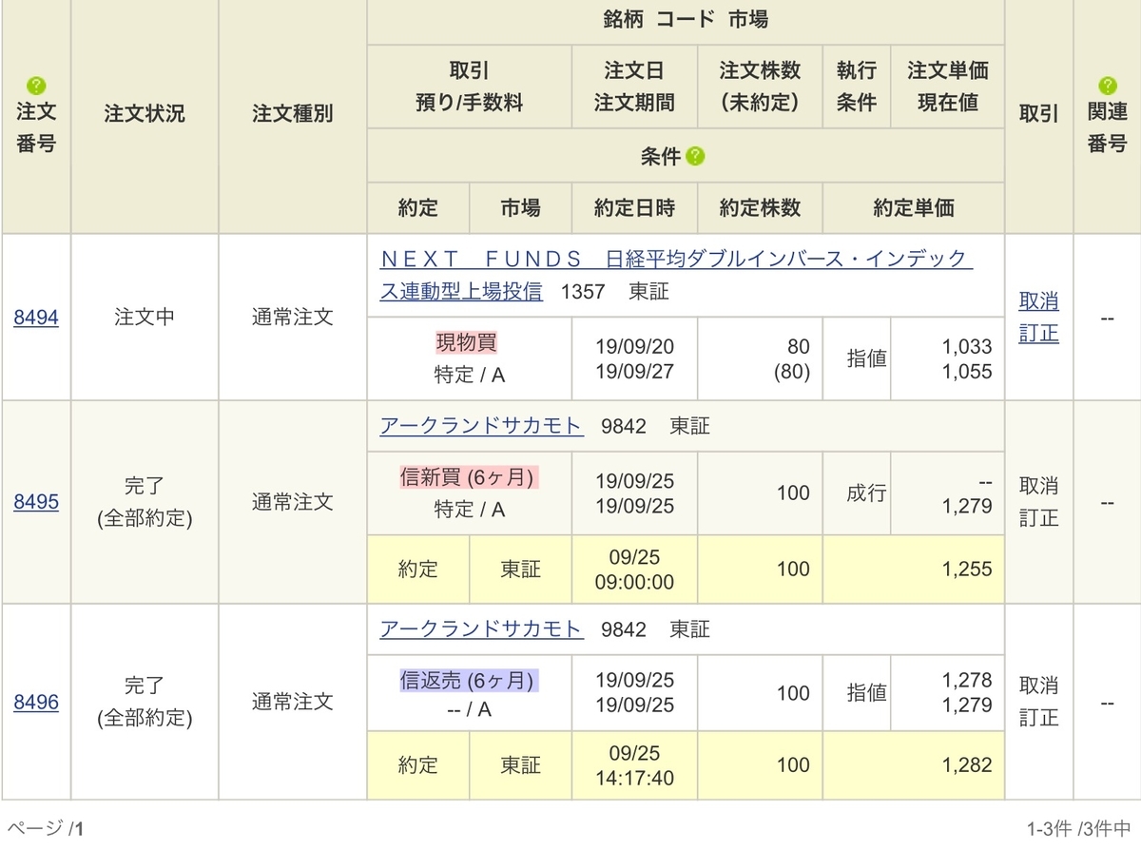Select the 指値 condition in order 8494
This screenshot has width=1141, height=850.
[x=866, y=358]
